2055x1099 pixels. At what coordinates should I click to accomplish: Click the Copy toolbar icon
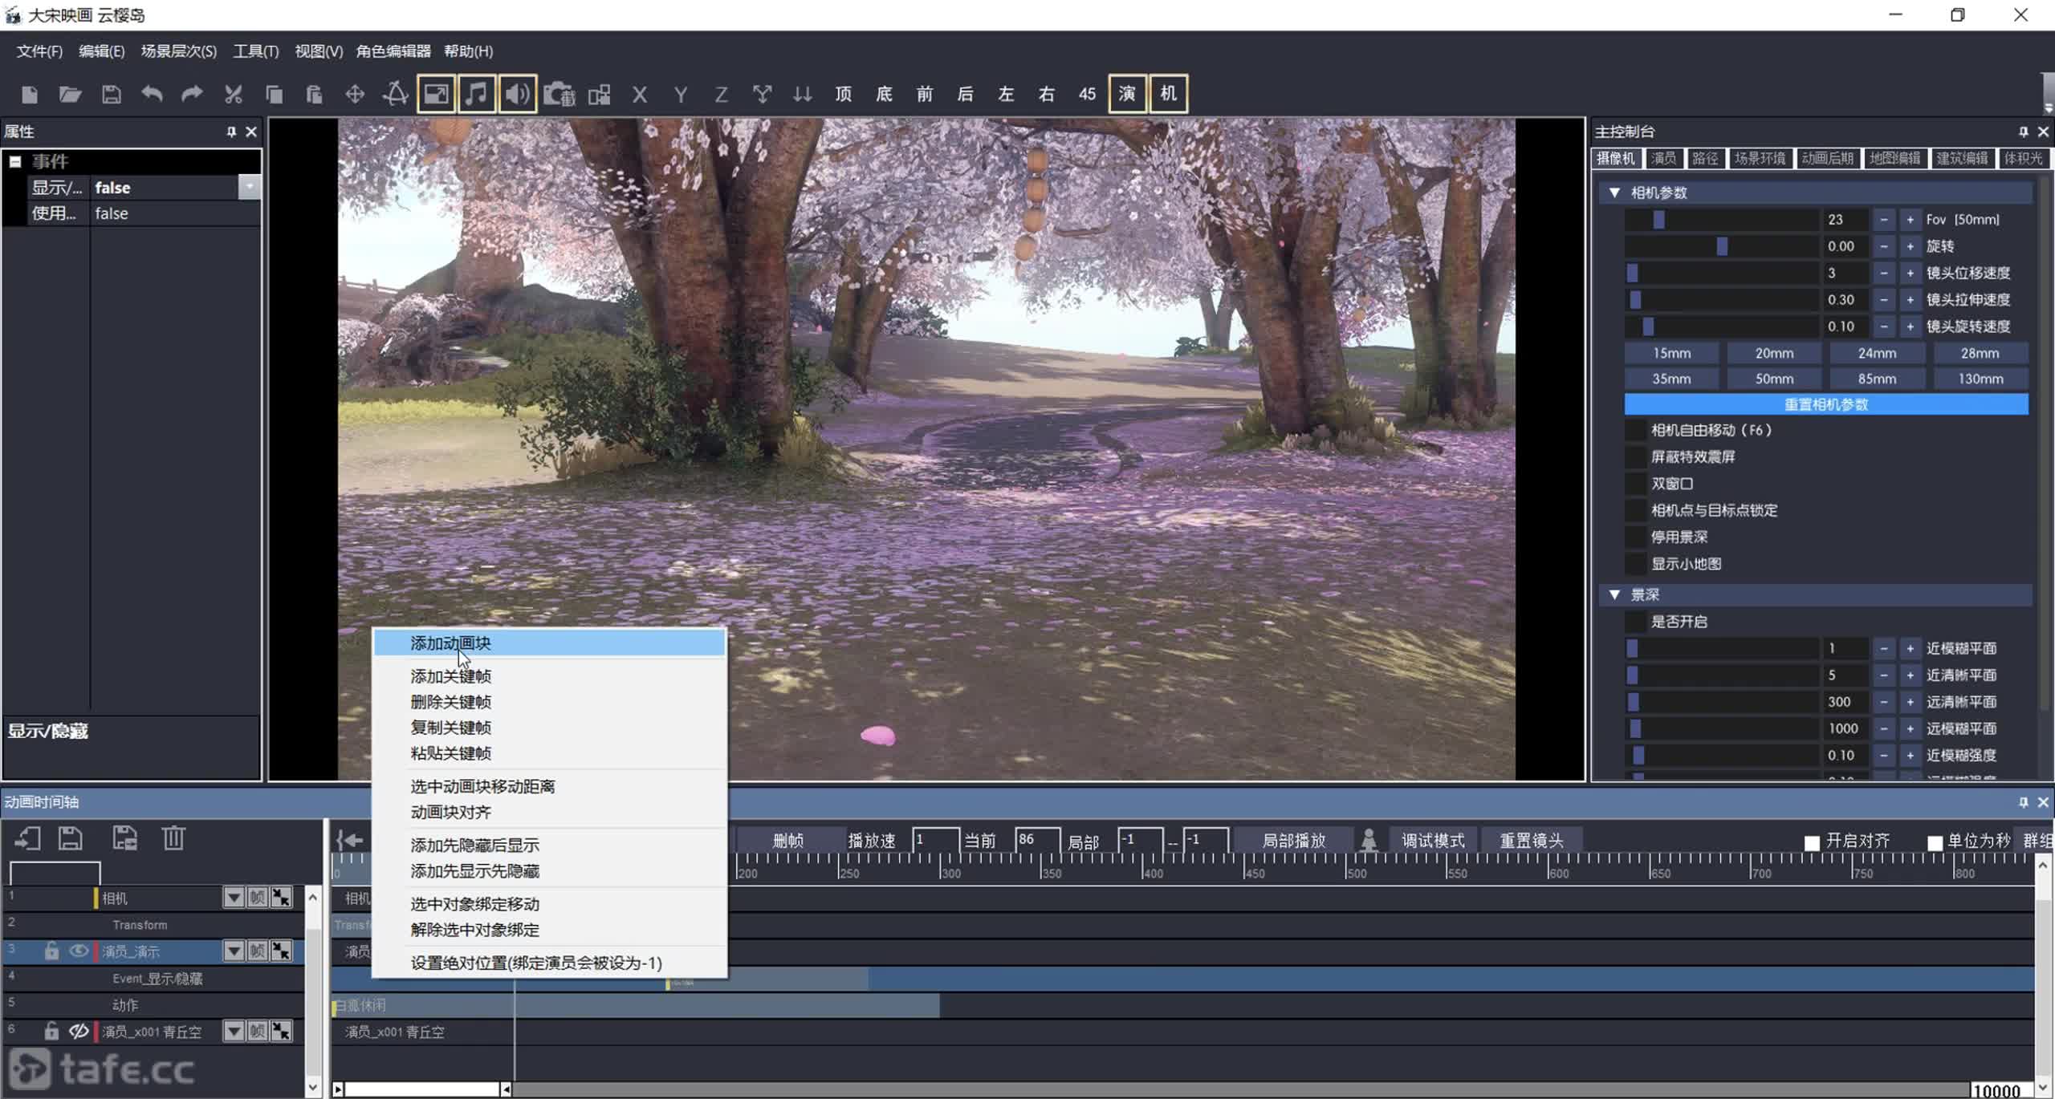click(274, 95)
